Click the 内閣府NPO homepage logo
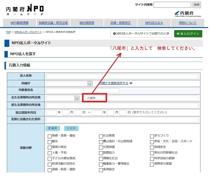The width and height of the screenshot is (210, 176). coord(25,10)
